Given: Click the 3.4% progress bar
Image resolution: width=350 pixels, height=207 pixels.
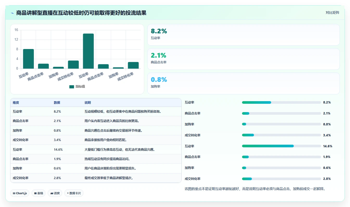Looking at the screenshot, I should (281, 135).
